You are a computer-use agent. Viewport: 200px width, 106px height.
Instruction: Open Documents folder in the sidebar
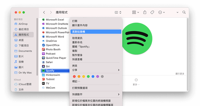(23, 51)
